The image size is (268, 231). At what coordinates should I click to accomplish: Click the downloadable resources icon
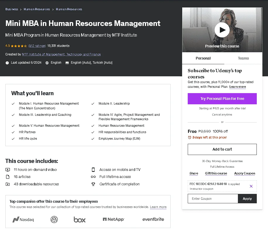tap(8, 184)
